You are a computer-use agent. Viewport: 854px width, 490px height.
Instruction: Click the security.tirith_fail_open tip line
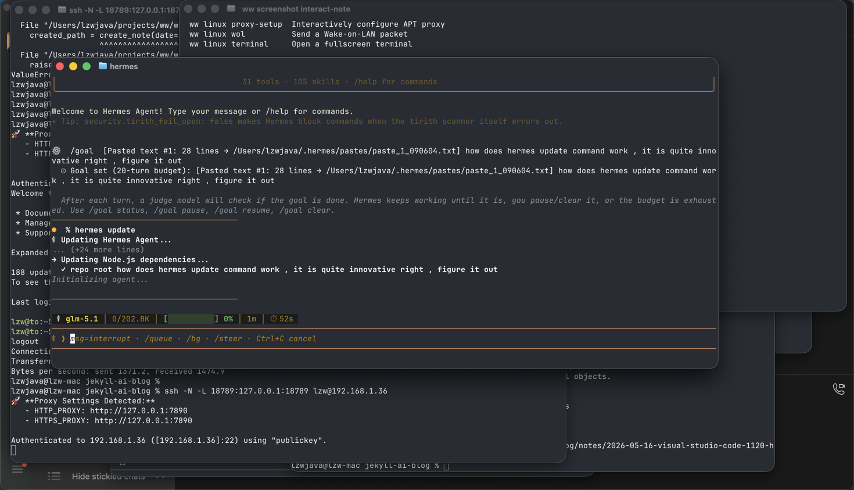[307, 121]
